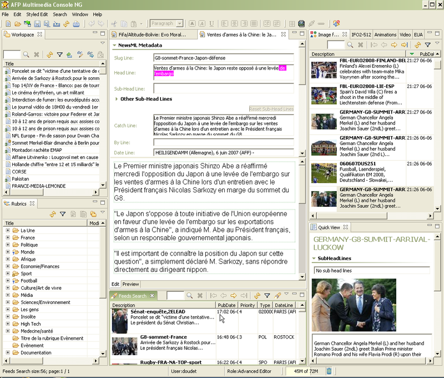Click the trash can icon in status bar
444x378 pixels.
(329, 371)
